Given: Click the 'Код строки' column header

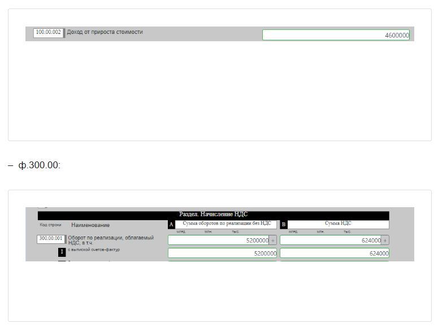Looking at the screenshot, I should pos(50,225).
